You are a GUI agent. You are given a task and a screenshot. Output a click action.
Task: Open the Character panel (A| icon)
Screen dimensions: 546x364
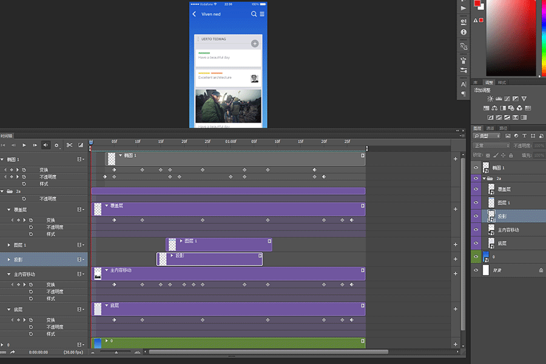coord(463,84)
